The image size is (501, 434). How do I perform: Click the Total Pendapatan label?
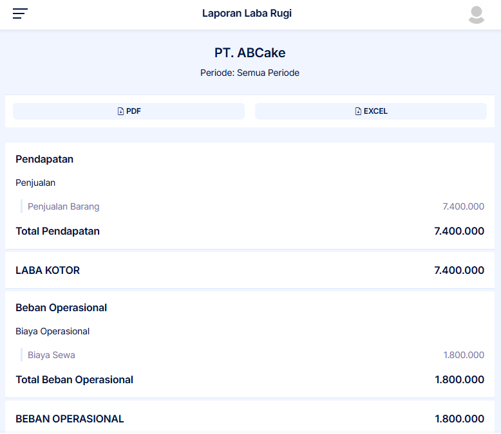[x=57, y=231]
